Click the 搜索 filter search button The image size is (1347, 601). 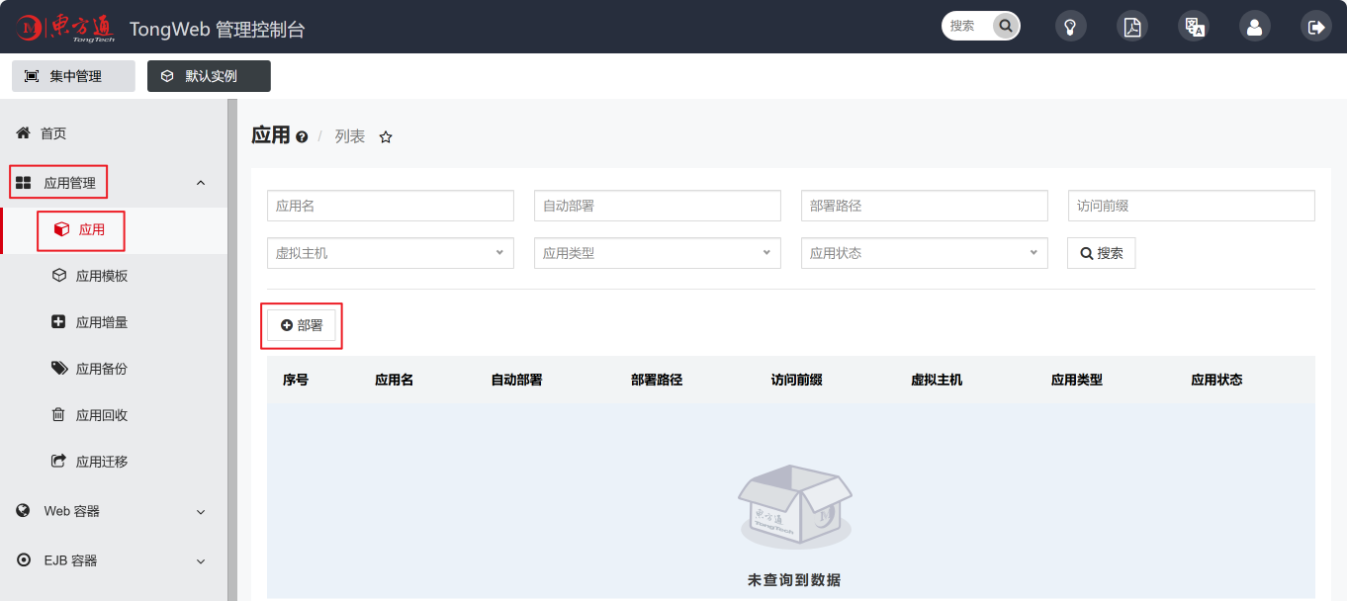[1101, 253]
